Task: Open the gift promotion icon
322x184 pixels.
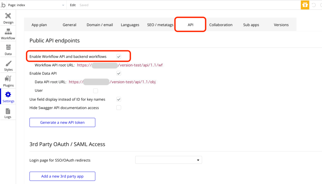Action: coord(304,5)
